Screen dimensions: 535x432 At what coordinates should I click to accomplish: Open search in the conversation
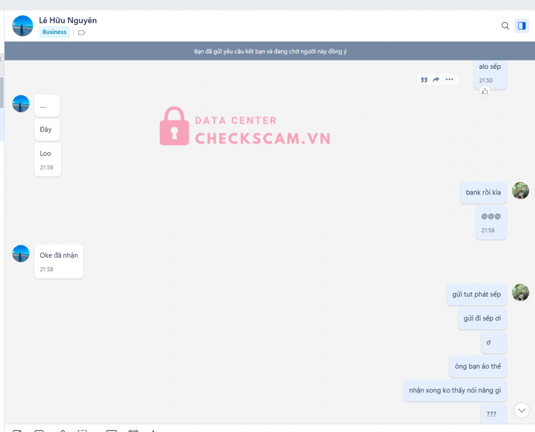[505, 26]
